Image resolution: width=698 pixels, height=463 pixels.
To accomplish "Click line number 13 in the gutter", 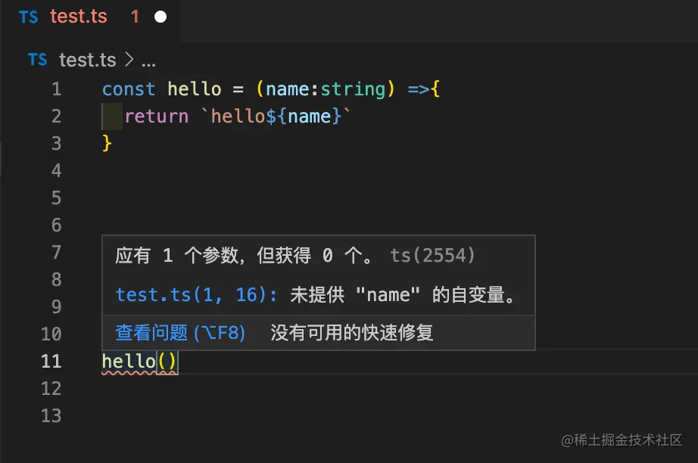I will pyautogui.click(x=51, y=416).
